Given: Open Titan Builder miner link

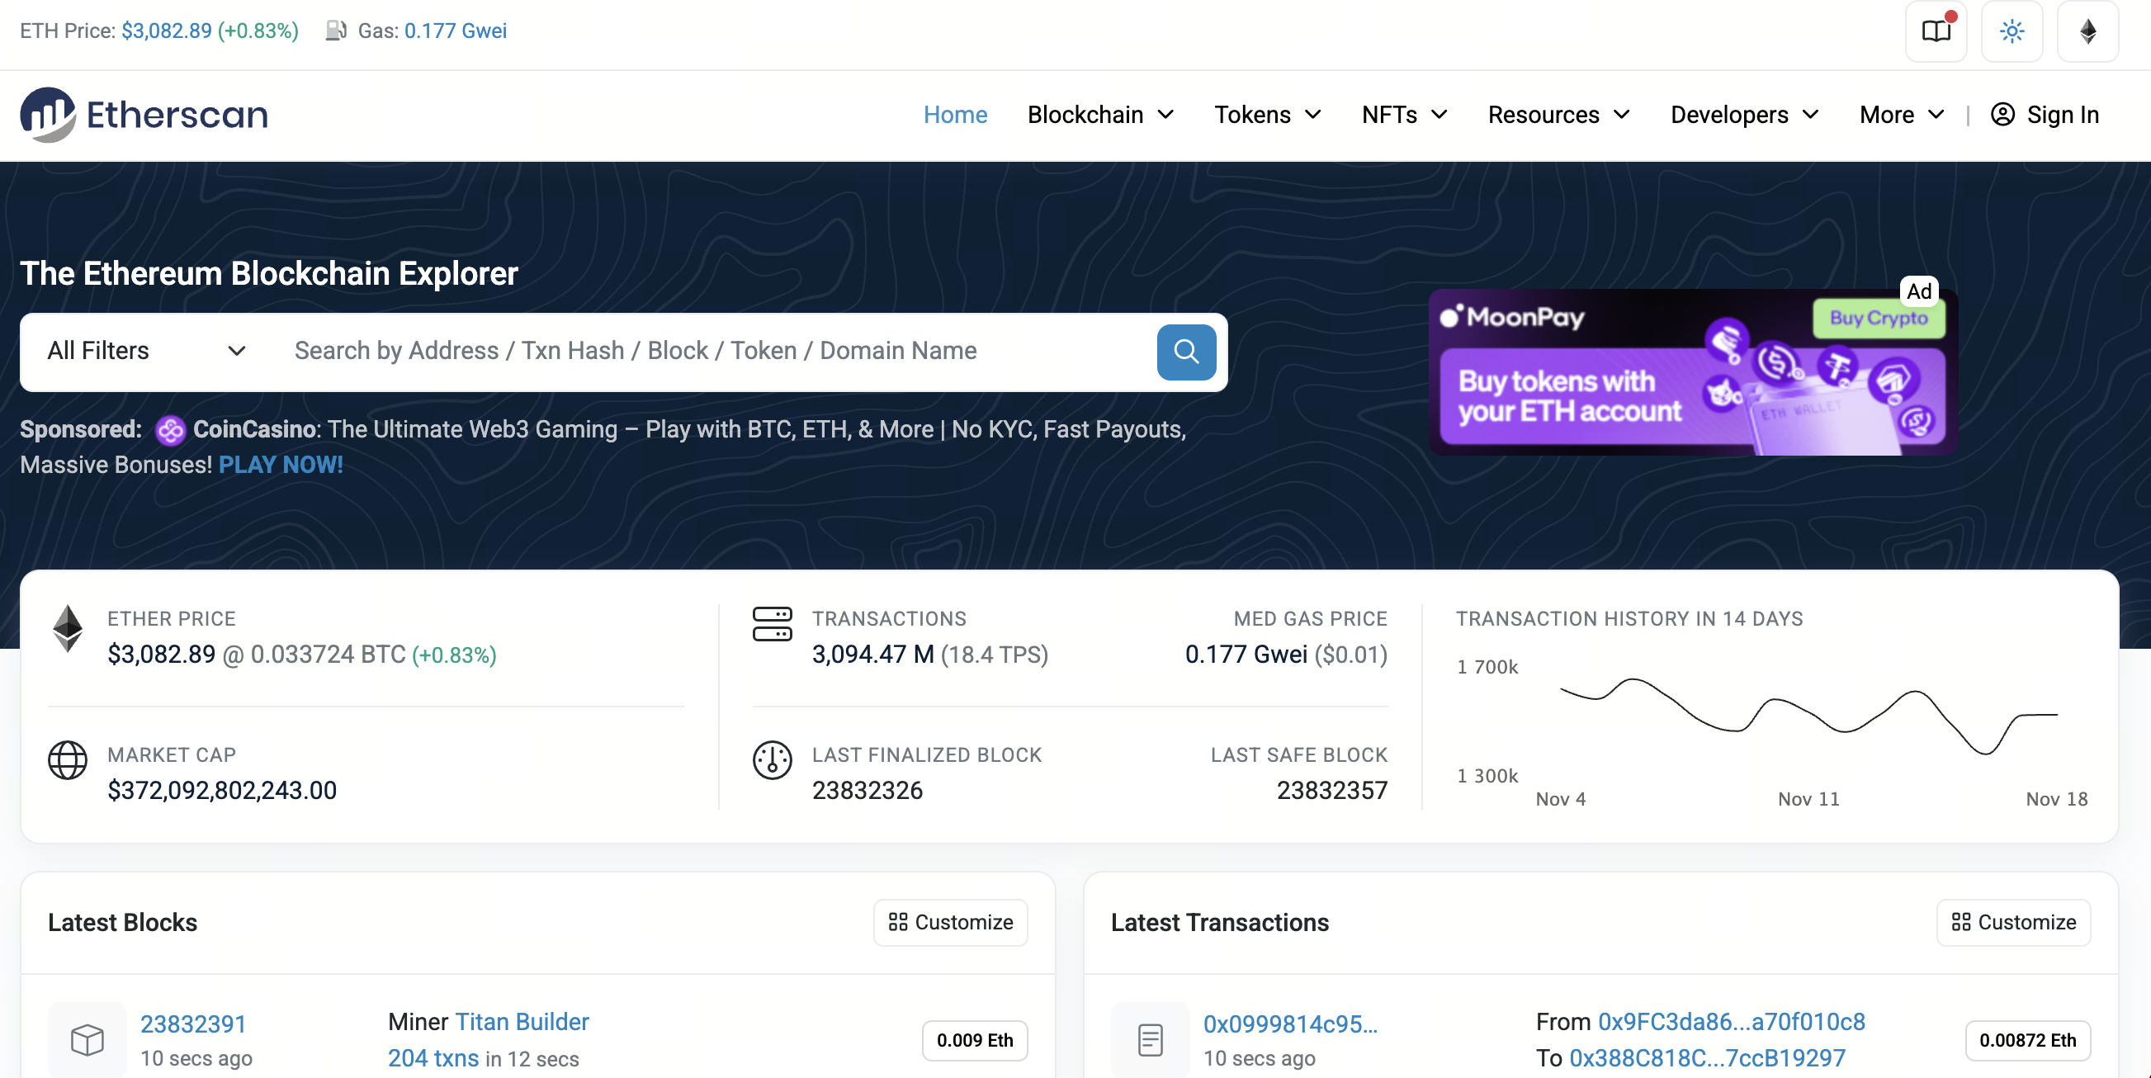Looking at the screenshot, I should pos(521,1021).
